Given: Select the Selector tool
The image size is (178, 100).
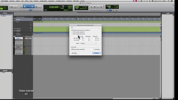Looking at the screenshot, I should pyautogui.click(x=29, y=7).
